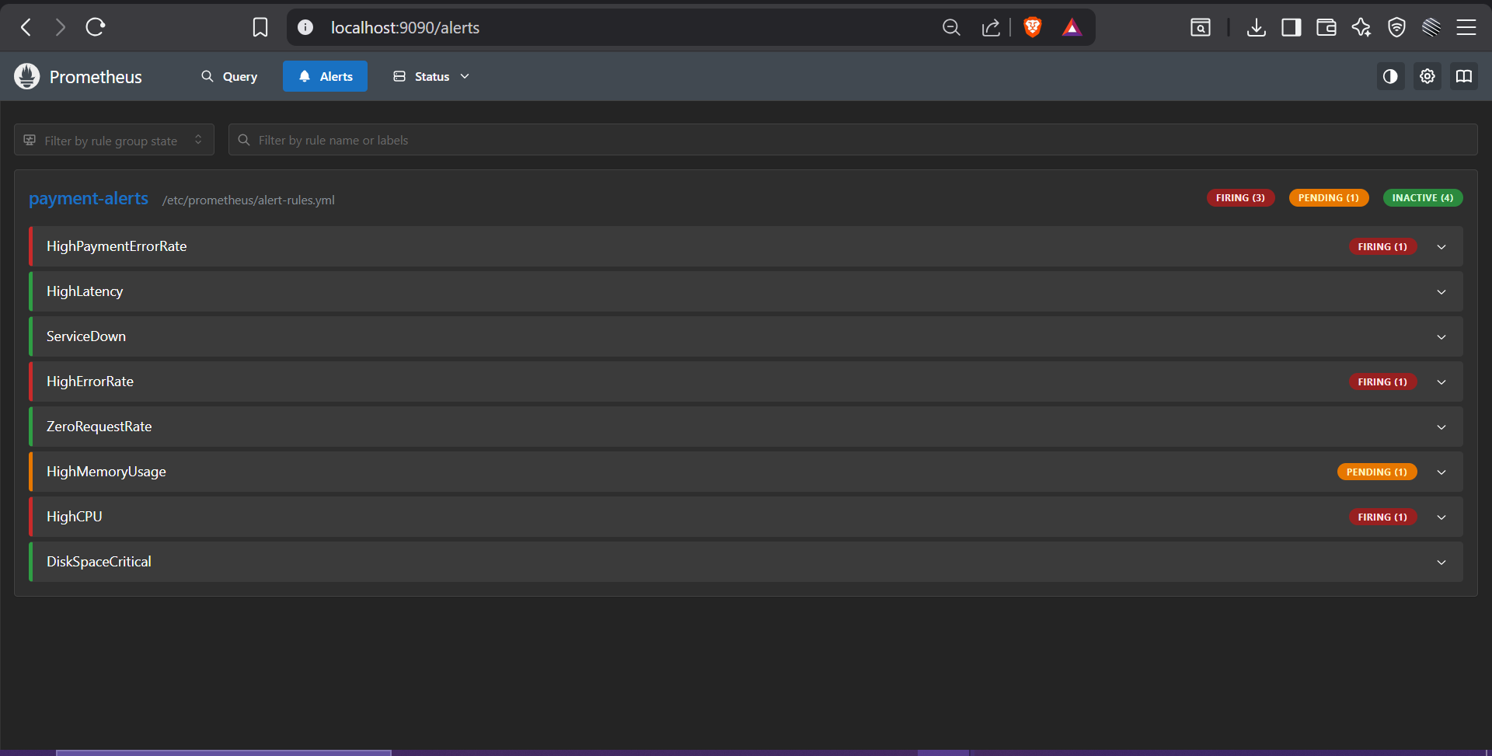This screenshot has width=1492, height=756.
Task: Select the Alerts tab
Action: (325, 76)
